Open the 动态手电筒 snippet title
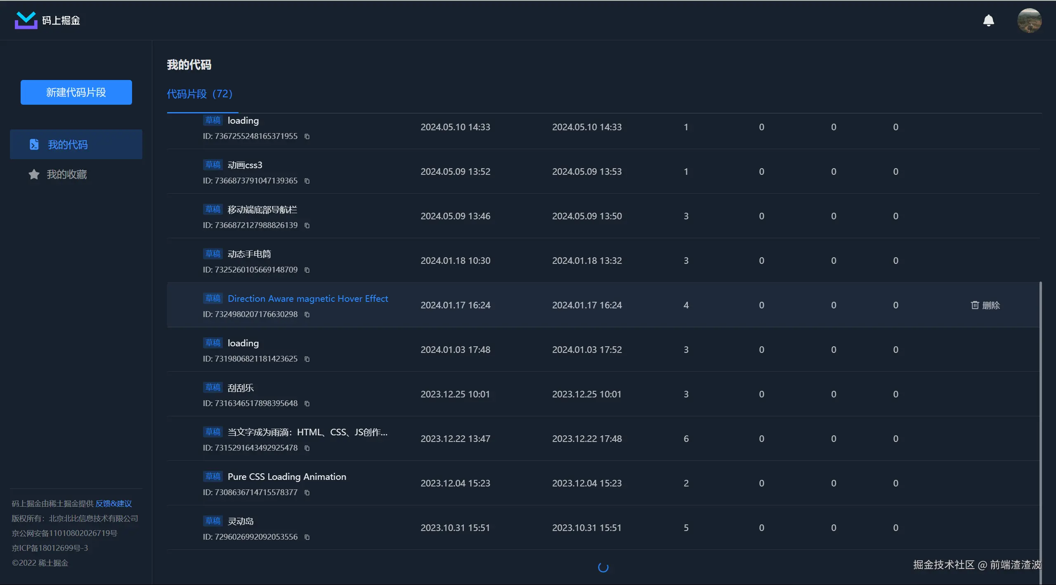Viewport: 1056px width, 585px height. pos(249,254)
